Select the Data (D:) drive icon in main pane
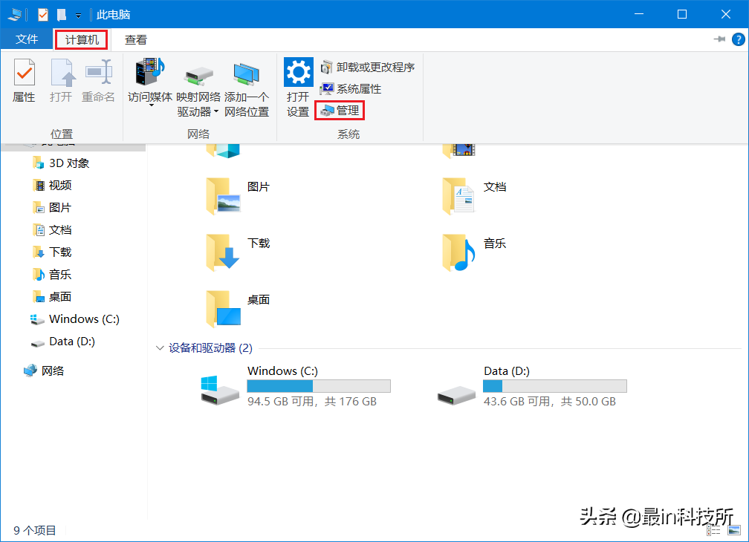 tap(456, 395)
